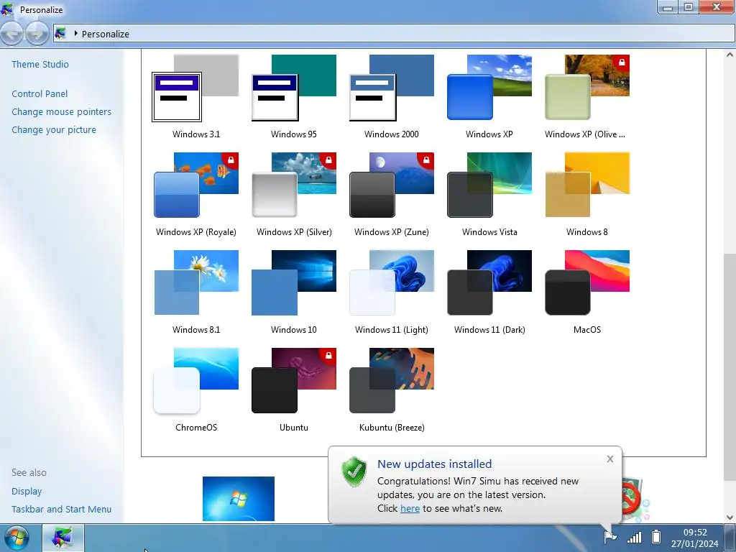Select the Windows 3.1 theme
The image size is (736, 552).
195,96
